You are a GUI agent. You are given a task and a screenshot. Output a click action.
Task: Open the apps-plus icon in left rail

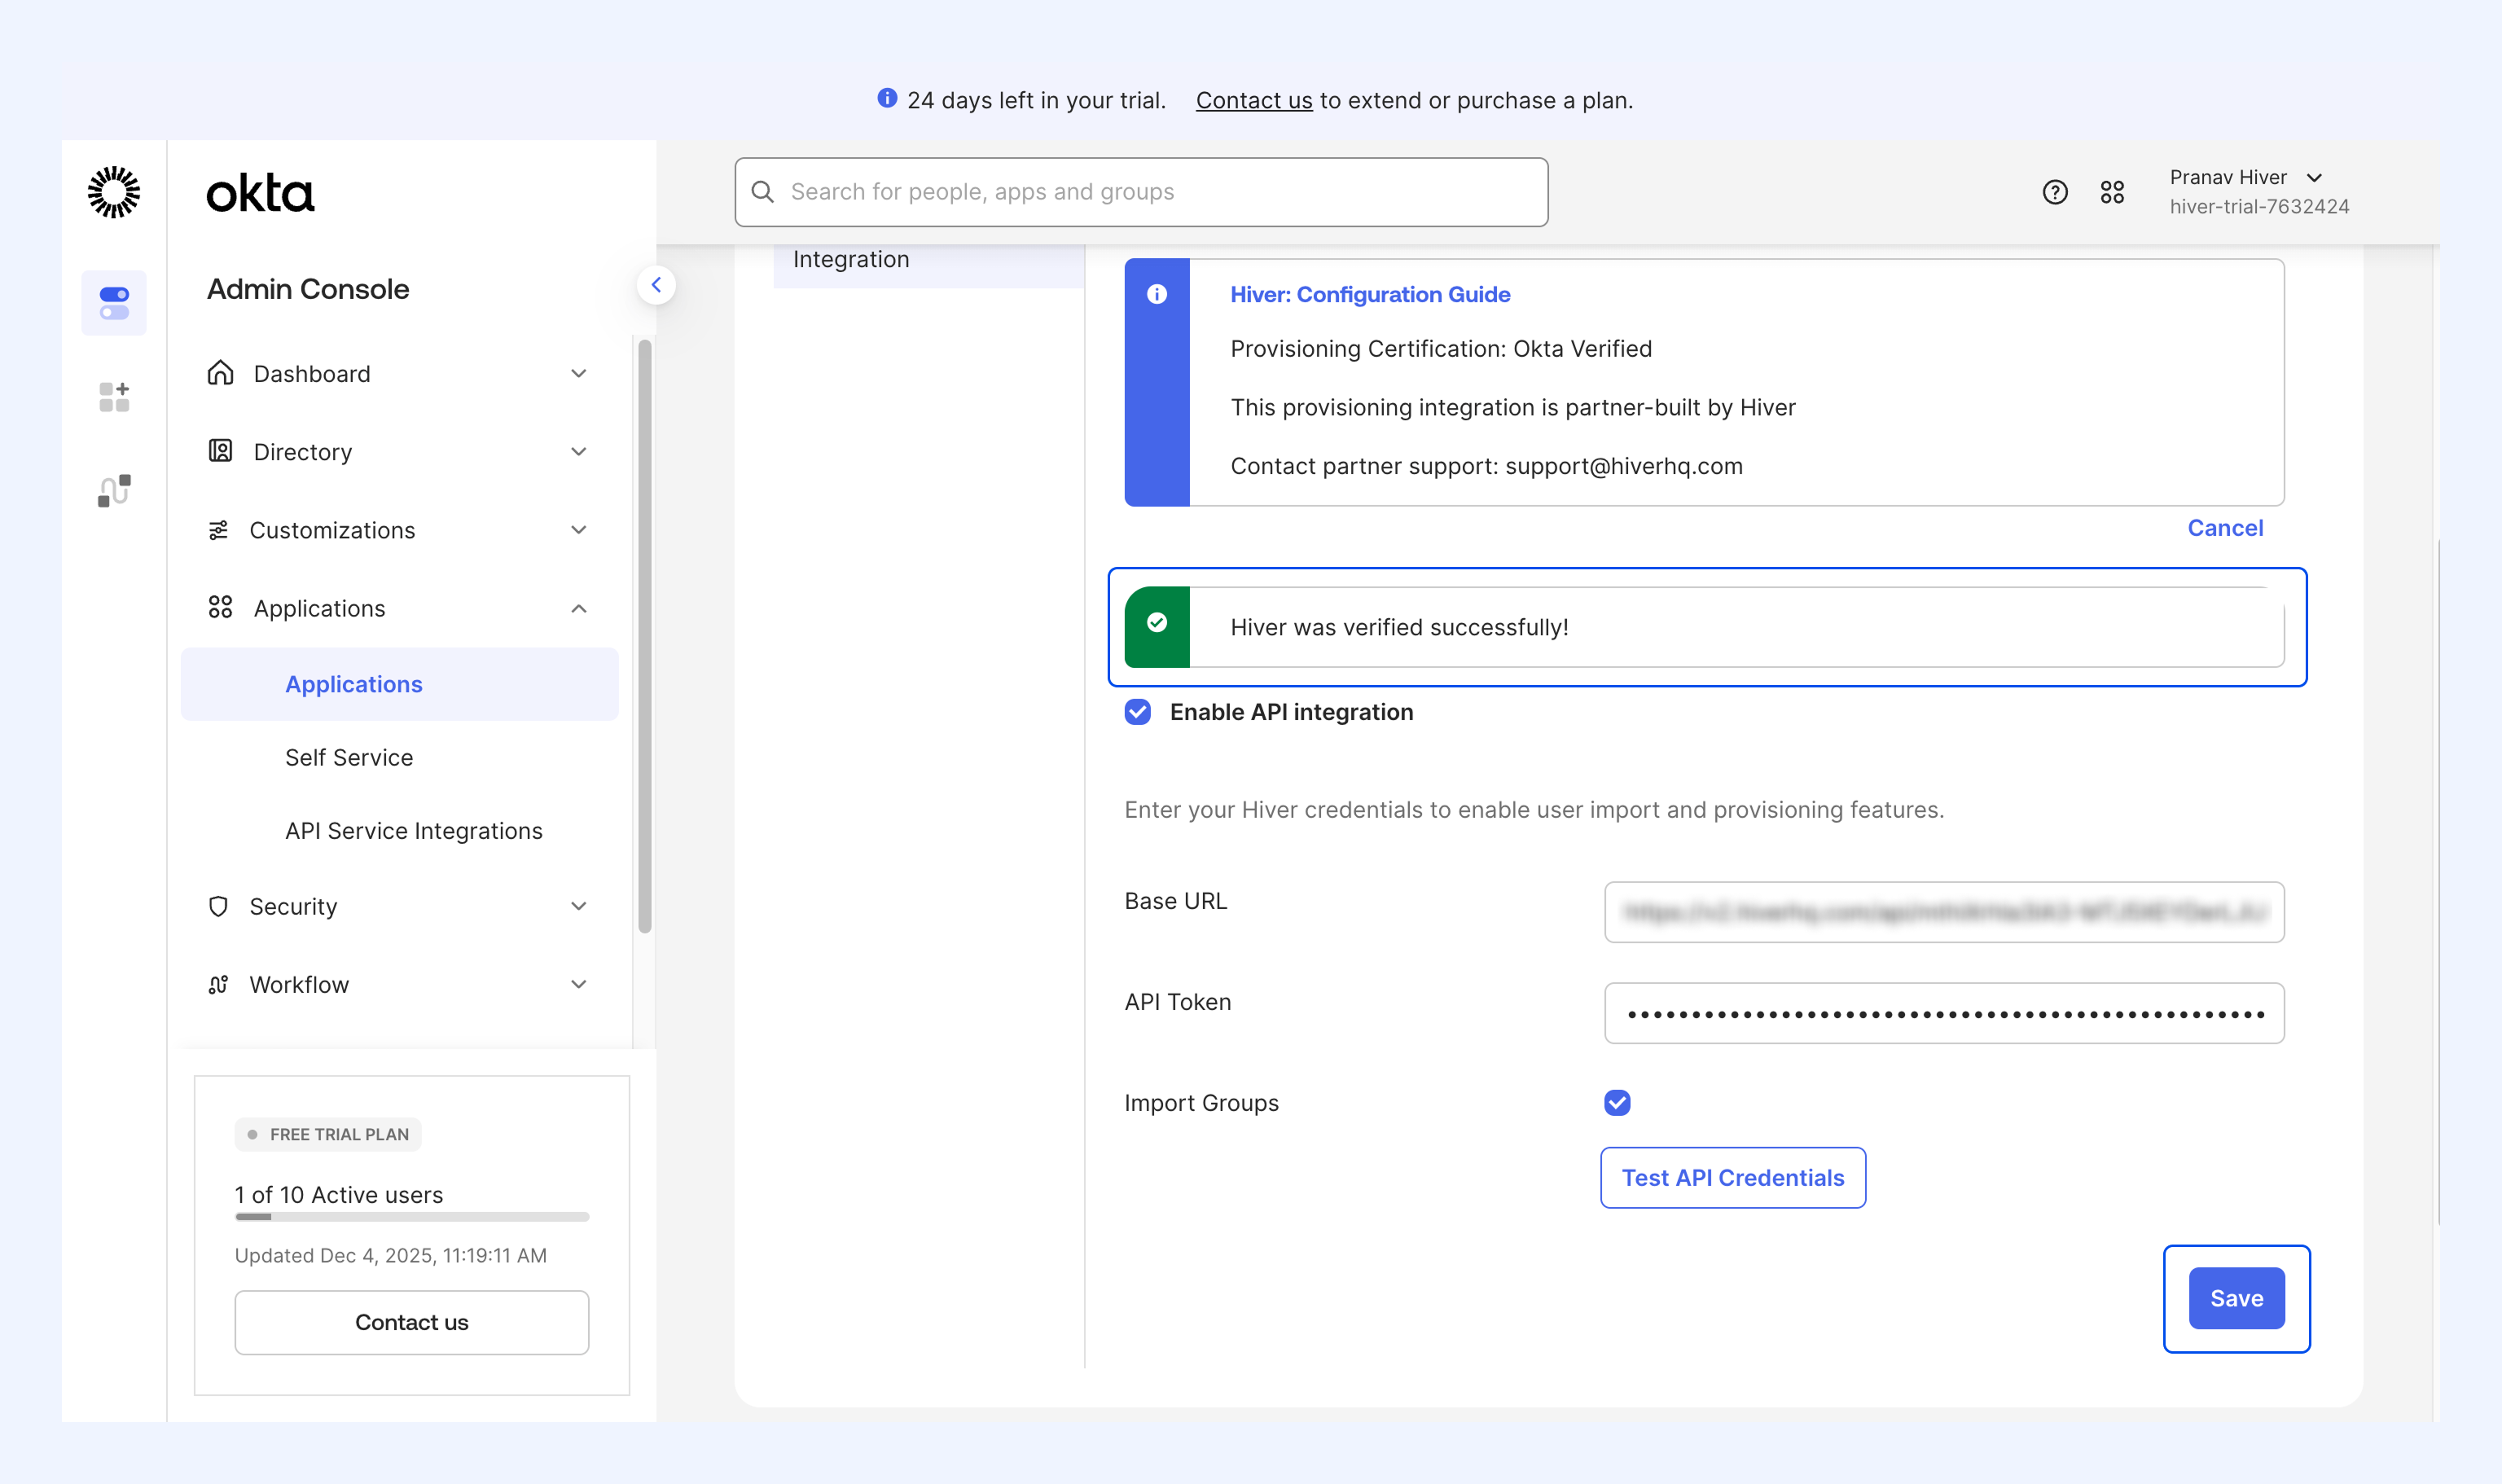click(114, 397)
